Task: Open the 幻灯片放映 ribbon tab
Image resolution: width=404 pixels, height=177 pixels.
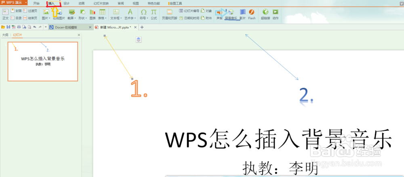Action: point(101,3)
